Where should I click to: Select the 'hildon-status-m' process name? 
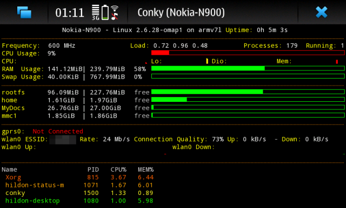[35, 185]
